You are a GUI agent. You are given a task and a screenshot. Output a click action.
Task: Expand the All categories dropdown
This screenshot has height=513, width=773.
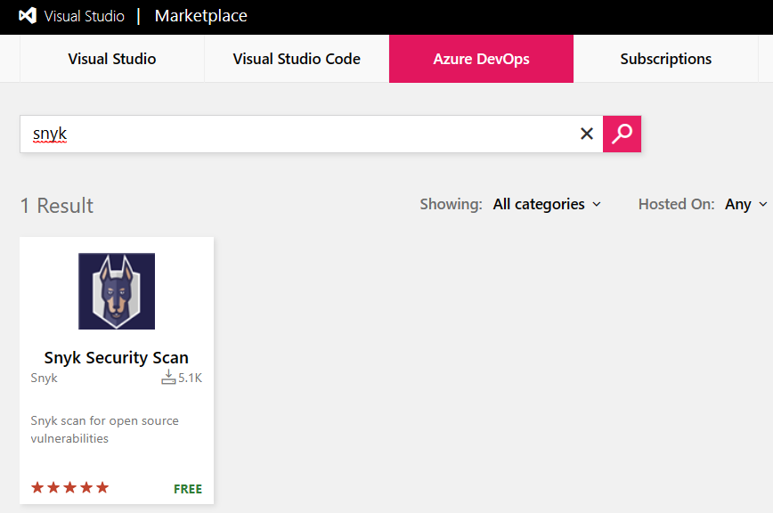click(x=547, y=204)
